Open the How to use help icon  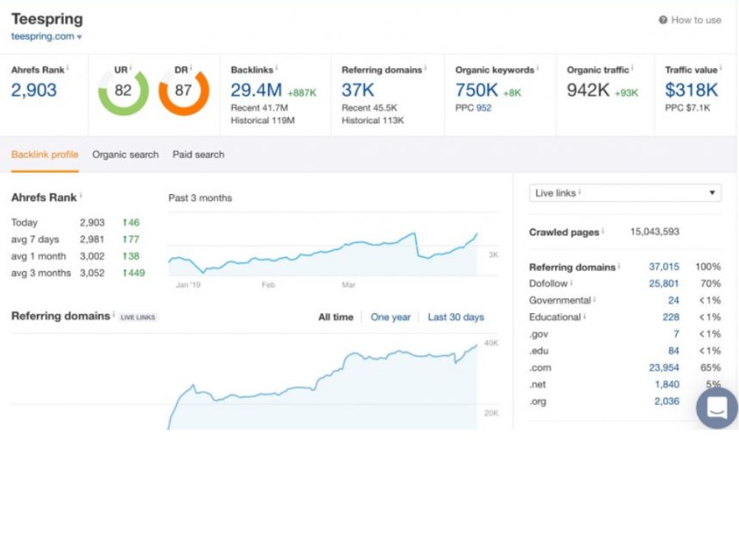(x=663, y=20)
